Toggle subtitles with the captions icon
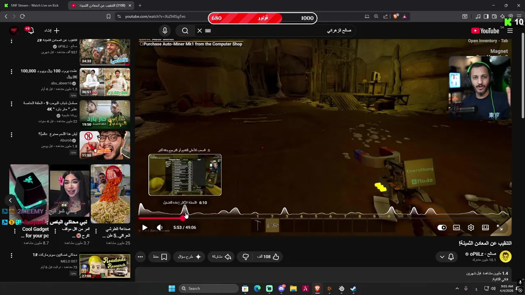Screen dimensions: 525x295 (457, 227)
